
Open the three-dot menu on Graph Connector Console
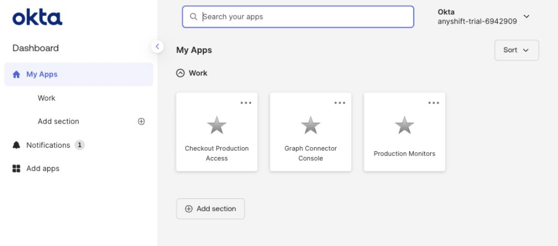click(340, 103)
